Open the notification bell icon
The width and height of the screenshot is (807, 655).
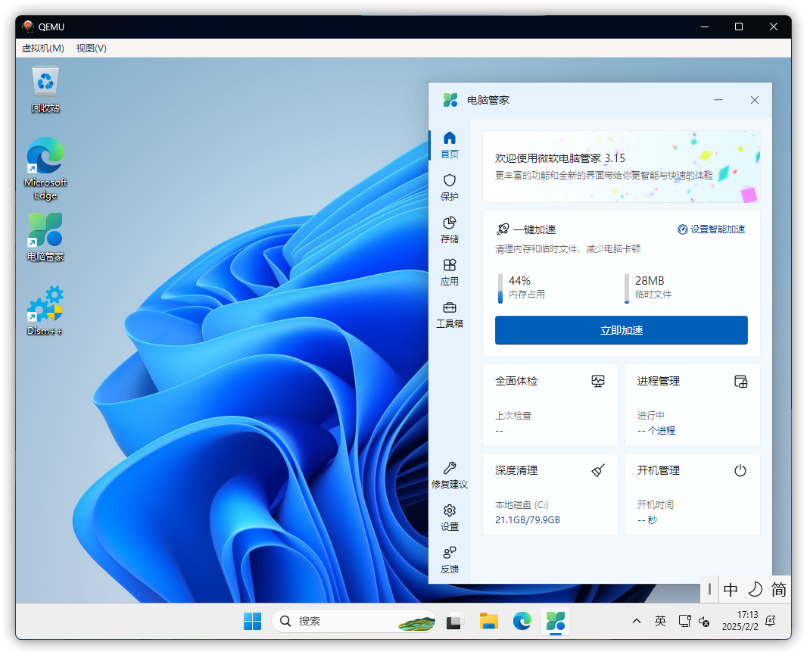771,621
